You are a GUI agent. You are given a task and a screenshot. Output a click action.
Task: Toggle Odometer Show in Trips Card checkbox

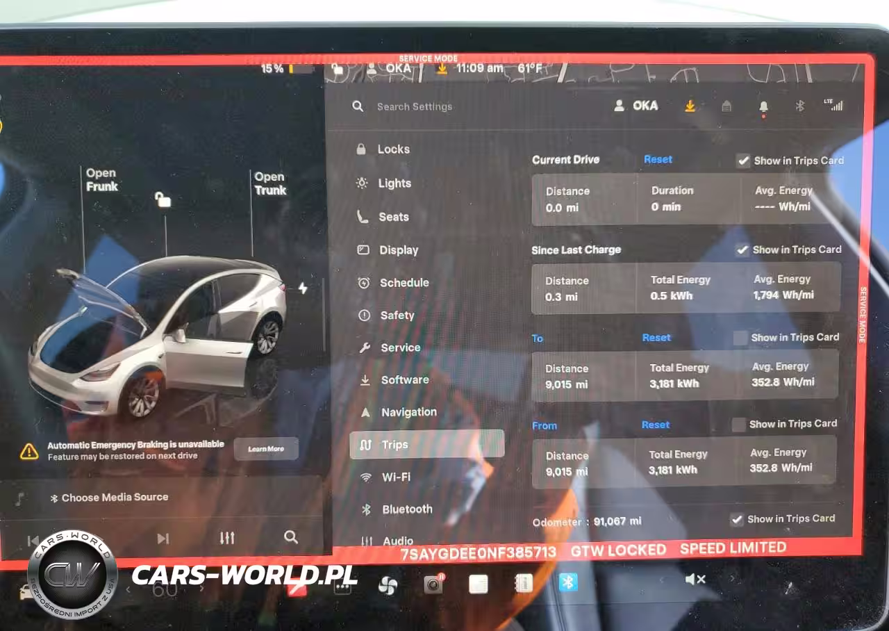[737, 519]
